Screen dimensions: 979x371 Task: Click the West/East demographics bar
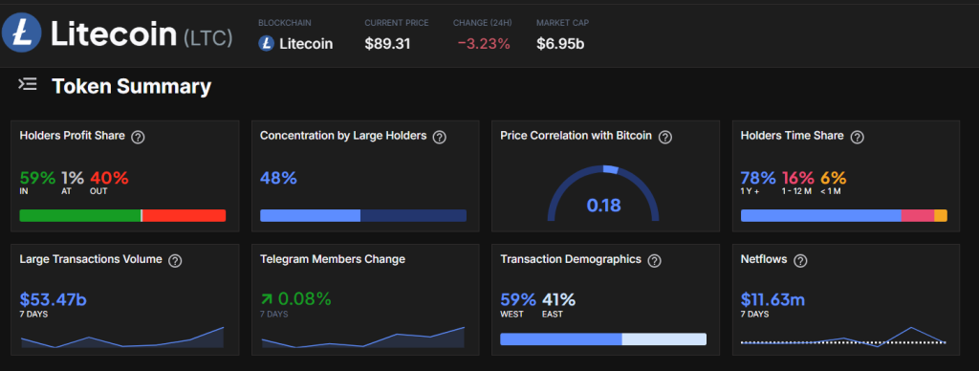tap(603, 339)
